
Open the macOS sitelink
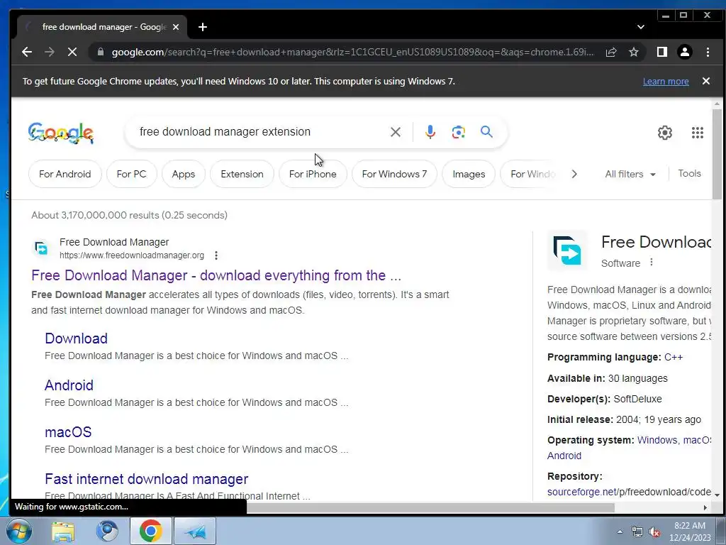(68, 432)
